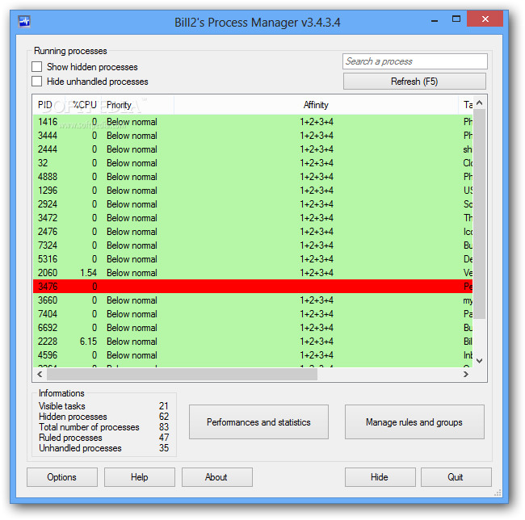This screenshot has width=525, height=520.
Task: Select the process row with PID 2924
Action: pos(253,204)
